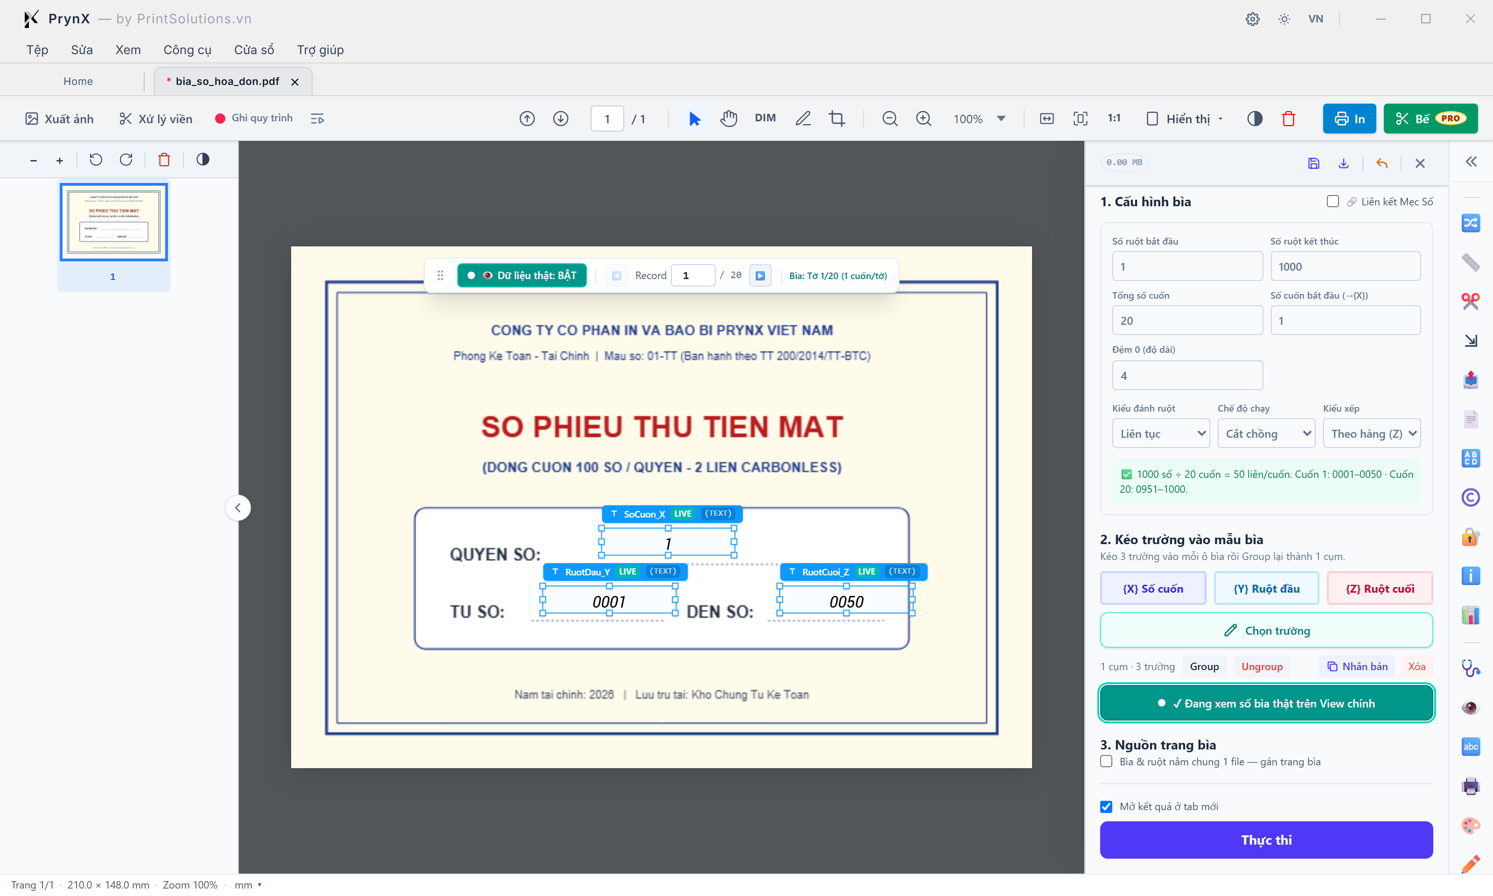Open the Tệp menu

click(x=37, y=49)
